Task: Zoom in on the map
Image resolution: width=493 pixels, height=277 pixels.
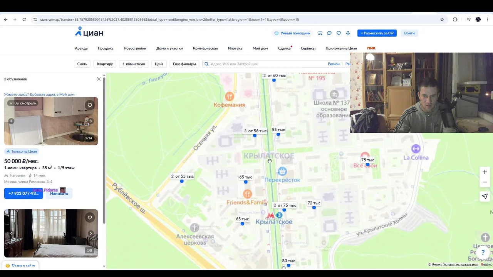Action: coord(485,172)
